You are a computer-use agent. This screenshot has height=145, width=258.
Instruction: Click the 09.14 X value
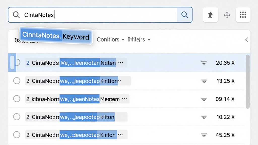click(225, 99)
